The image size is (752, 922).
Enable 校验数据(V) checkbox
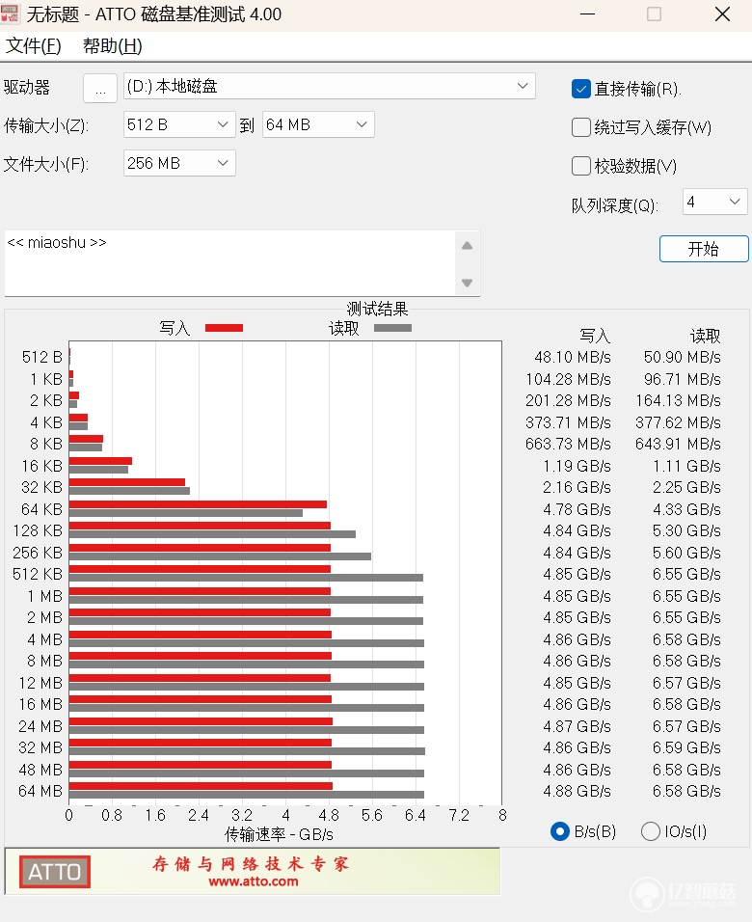tap(581, 166)
